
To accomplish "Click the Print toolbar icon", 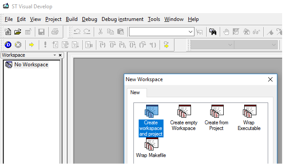I will pyautogui.click(x=55, y=32).
